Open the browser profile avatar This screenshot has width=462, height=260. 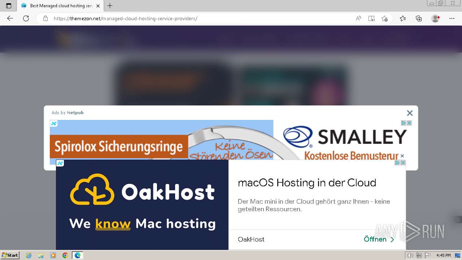(x=436, y=18)
